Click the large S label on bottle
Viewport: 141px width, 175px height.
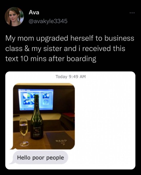click(37, 130)
